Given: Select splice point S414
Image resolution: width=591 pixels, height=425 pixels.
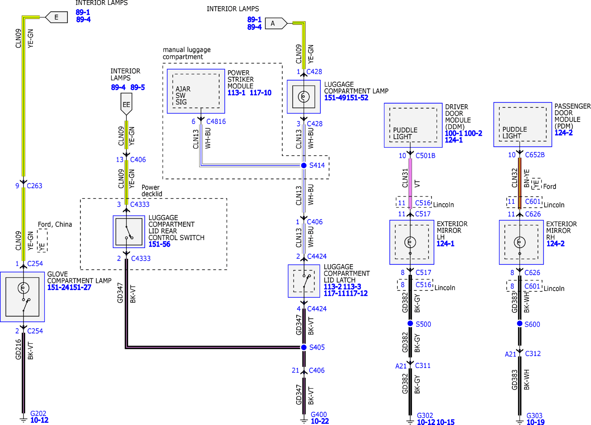Looking at the screenshot, I should (x=304, y=165).
